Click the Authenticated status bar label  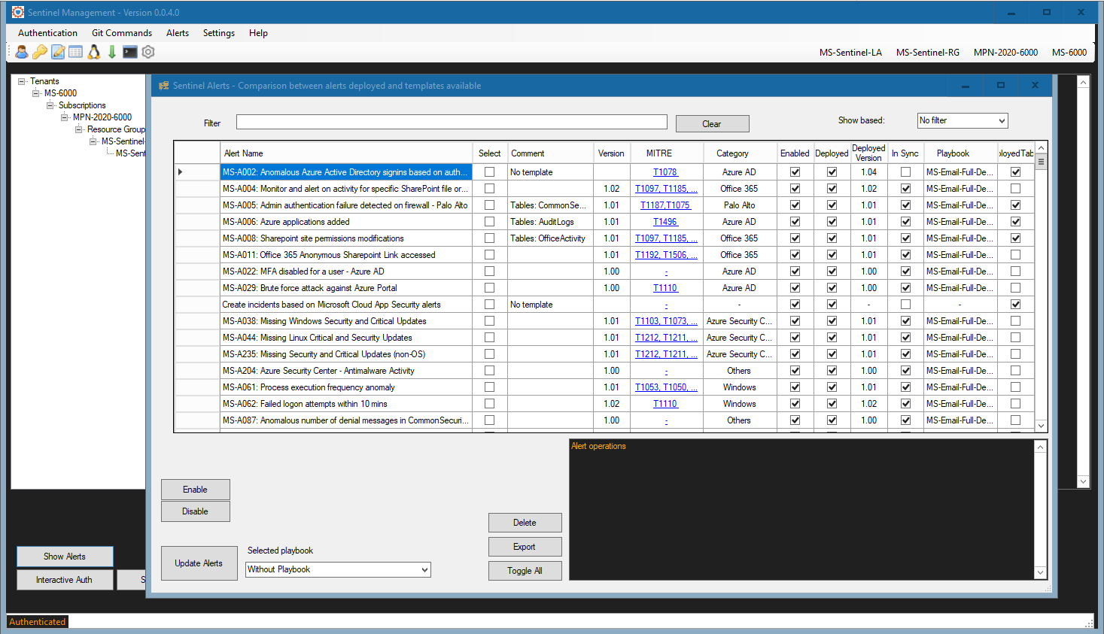click(38, 622)
